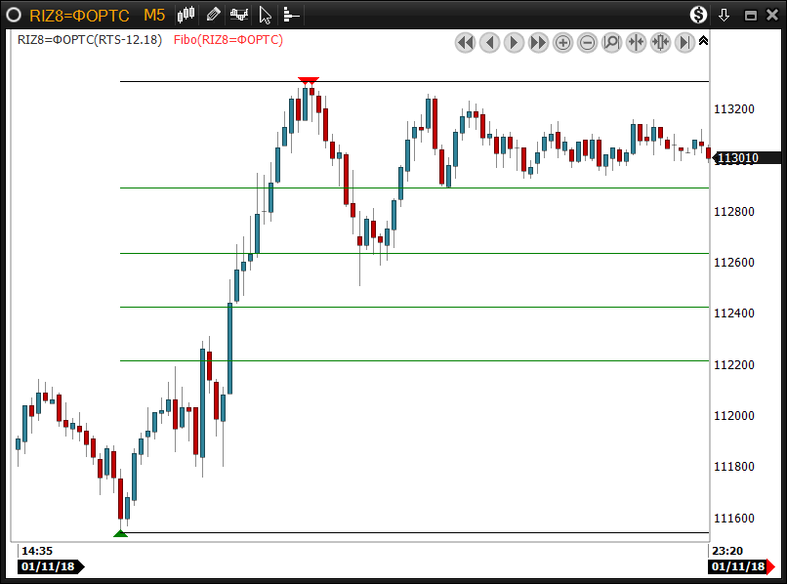787x584 pixels.
Task: Zoom out with the minus button
Action: (588, 42)
